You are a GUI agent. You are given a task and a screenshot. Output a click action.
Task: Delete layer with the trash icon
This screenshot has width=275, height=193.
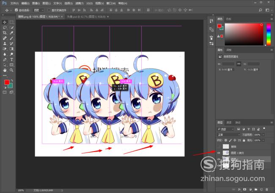pyautogui.click(x=267, y=190)
